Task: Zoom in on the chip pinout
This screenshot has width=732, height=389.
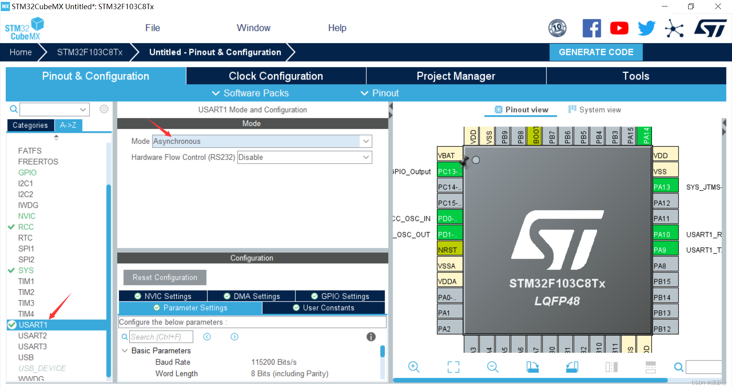Action: click(x=414, y=367)
